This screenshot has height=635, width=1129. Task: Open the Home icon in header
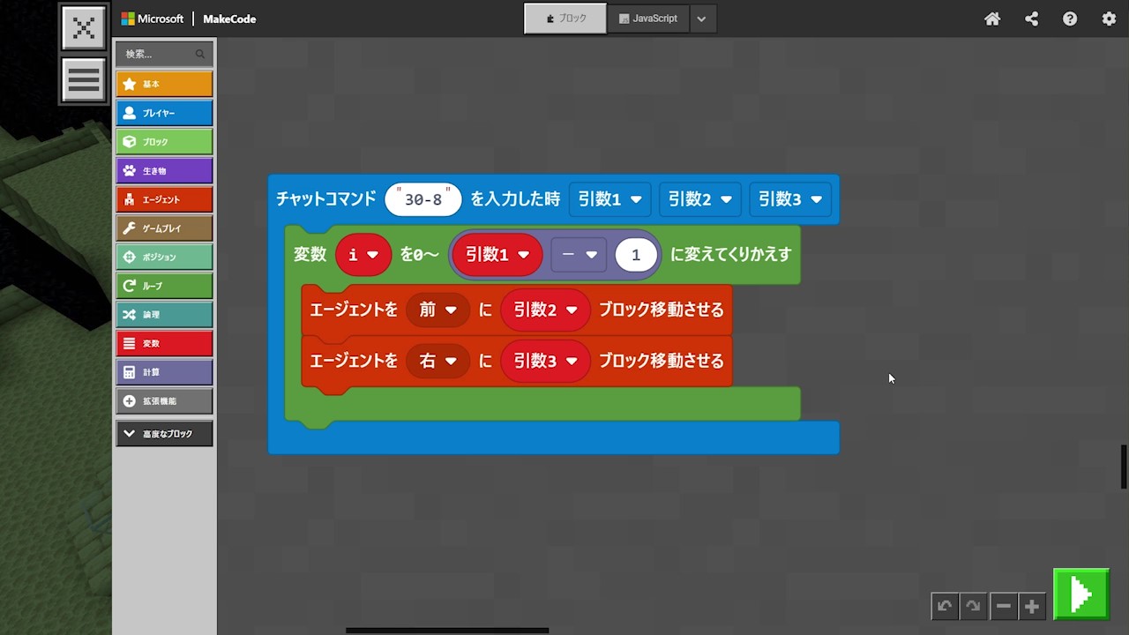click(992, 19)
